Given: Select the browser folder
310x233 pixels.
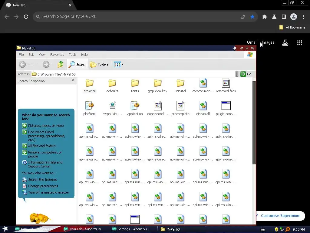Looking at the screenshot, I should pyautogui.click(x=90, y=86).
